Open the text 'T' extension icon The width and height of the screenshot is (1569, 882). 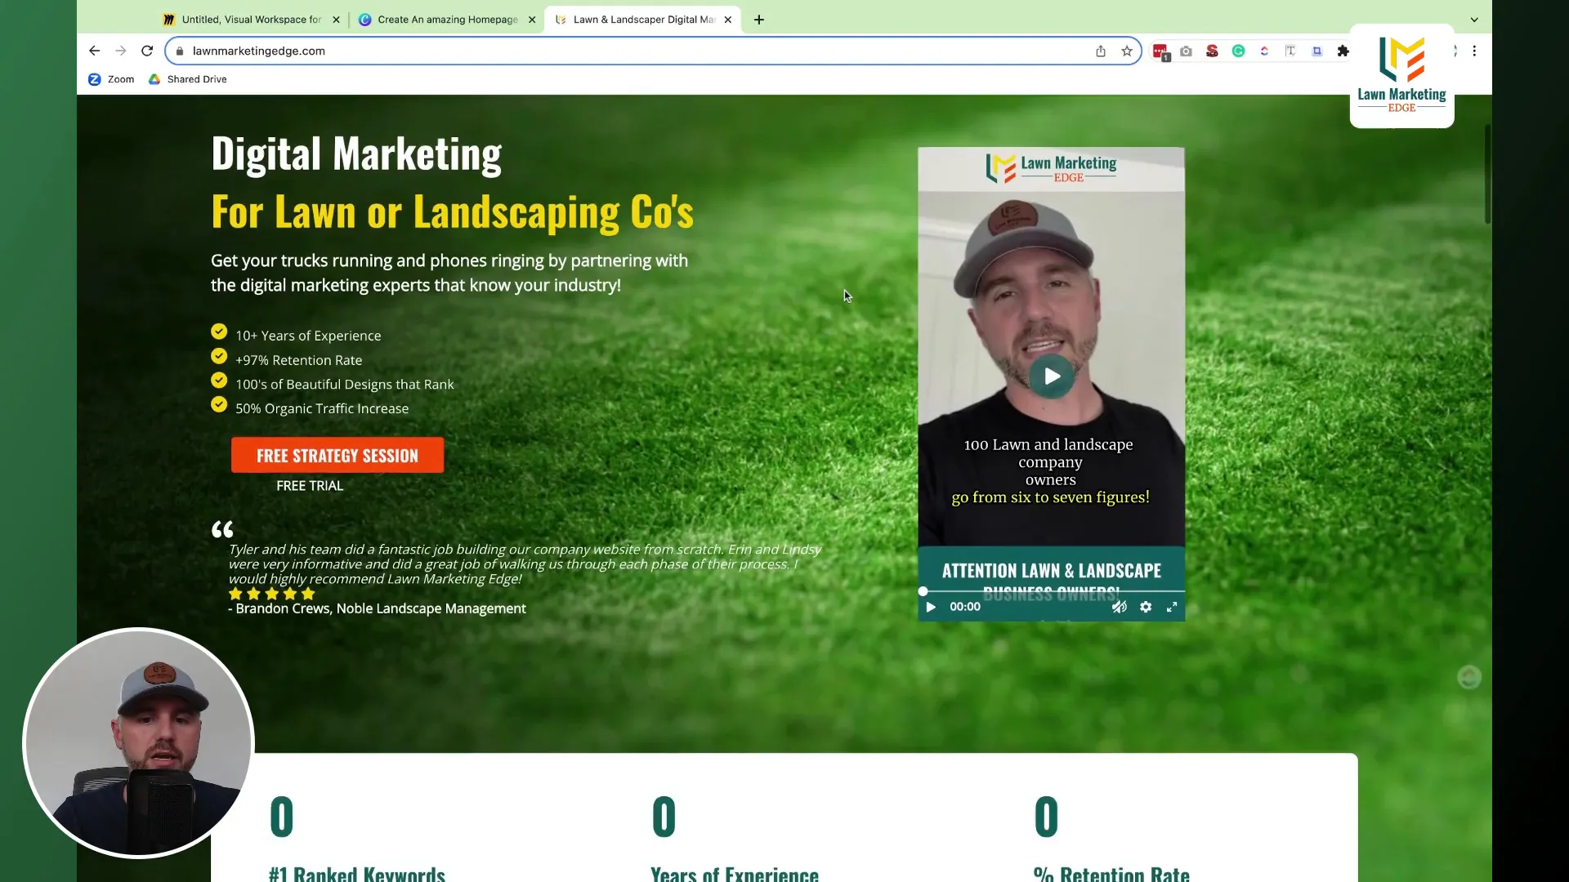(1290, 51)
